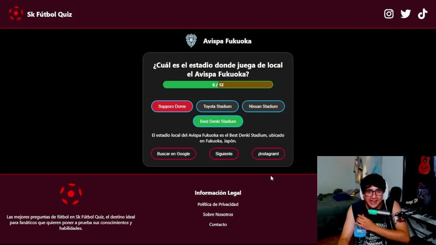Click the ¡Instagram! button

coord(268,154)
